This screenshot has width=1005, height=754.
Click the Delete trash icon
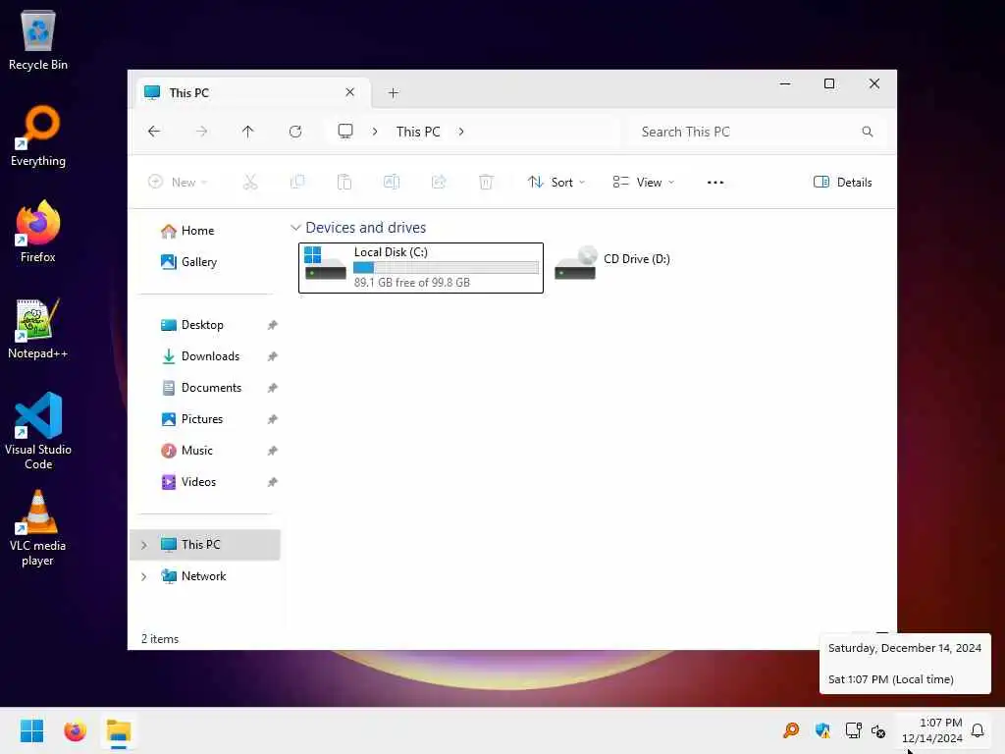coord(486,182)
